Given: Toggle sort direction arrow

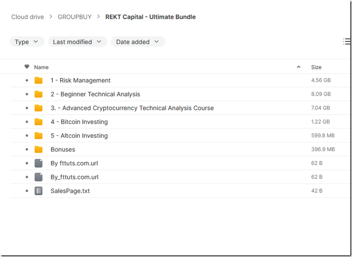Looking at the screenshot, I should (x=298, y=67).
